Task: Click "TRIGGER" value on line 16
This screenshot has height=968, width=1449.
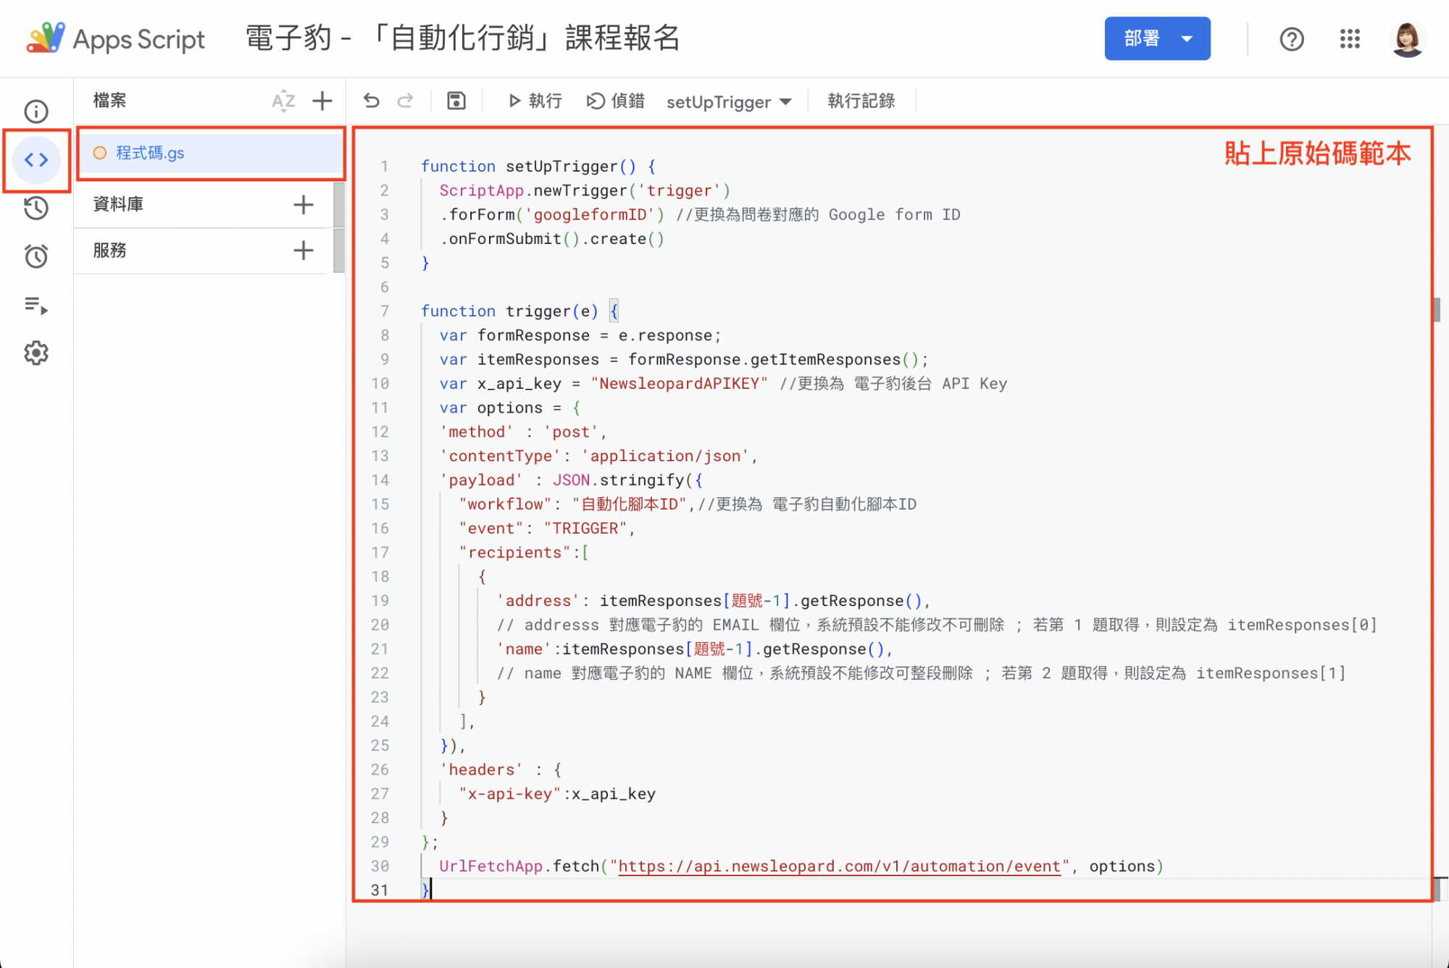Action: tap(585, 529)
